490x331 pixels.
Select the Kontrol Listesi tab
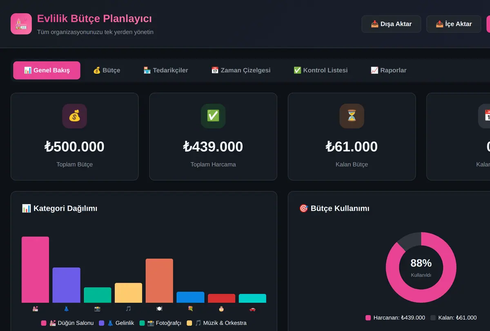click(321, 70)
